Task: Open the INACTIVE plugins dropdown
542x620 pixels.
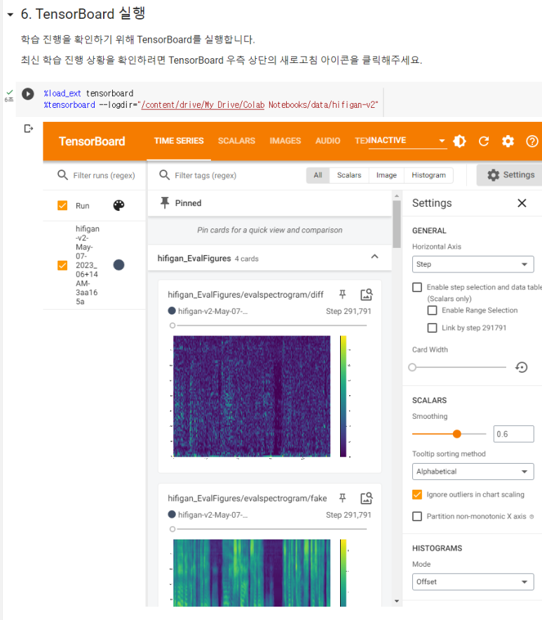Action: point(407,141)
